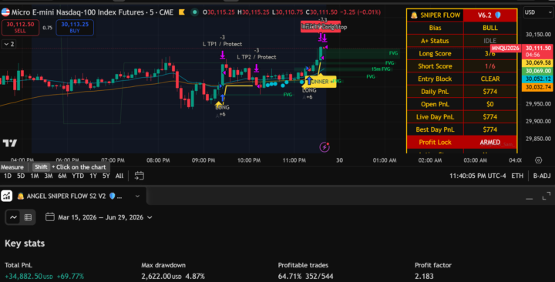Select the 5Y time range
The width and height of the screenshot is (555, 282).
106,176
